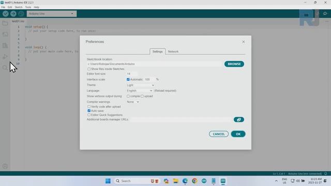Close the Preferences dialog with X
The width and height of the screenshot is (331, 186).
244,42
